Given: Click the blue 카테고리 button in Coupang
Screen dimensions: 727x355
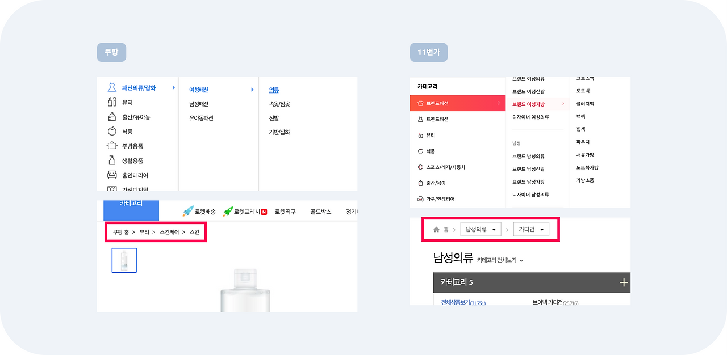Looking at the screenshot, I should pos(131,210).
